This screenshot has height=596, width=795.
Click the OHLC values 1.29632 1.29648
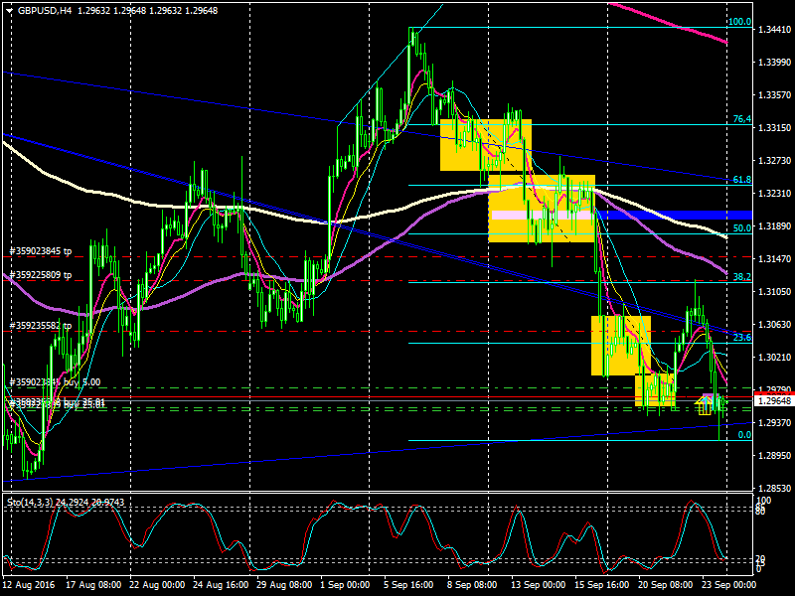click(147, 11)
